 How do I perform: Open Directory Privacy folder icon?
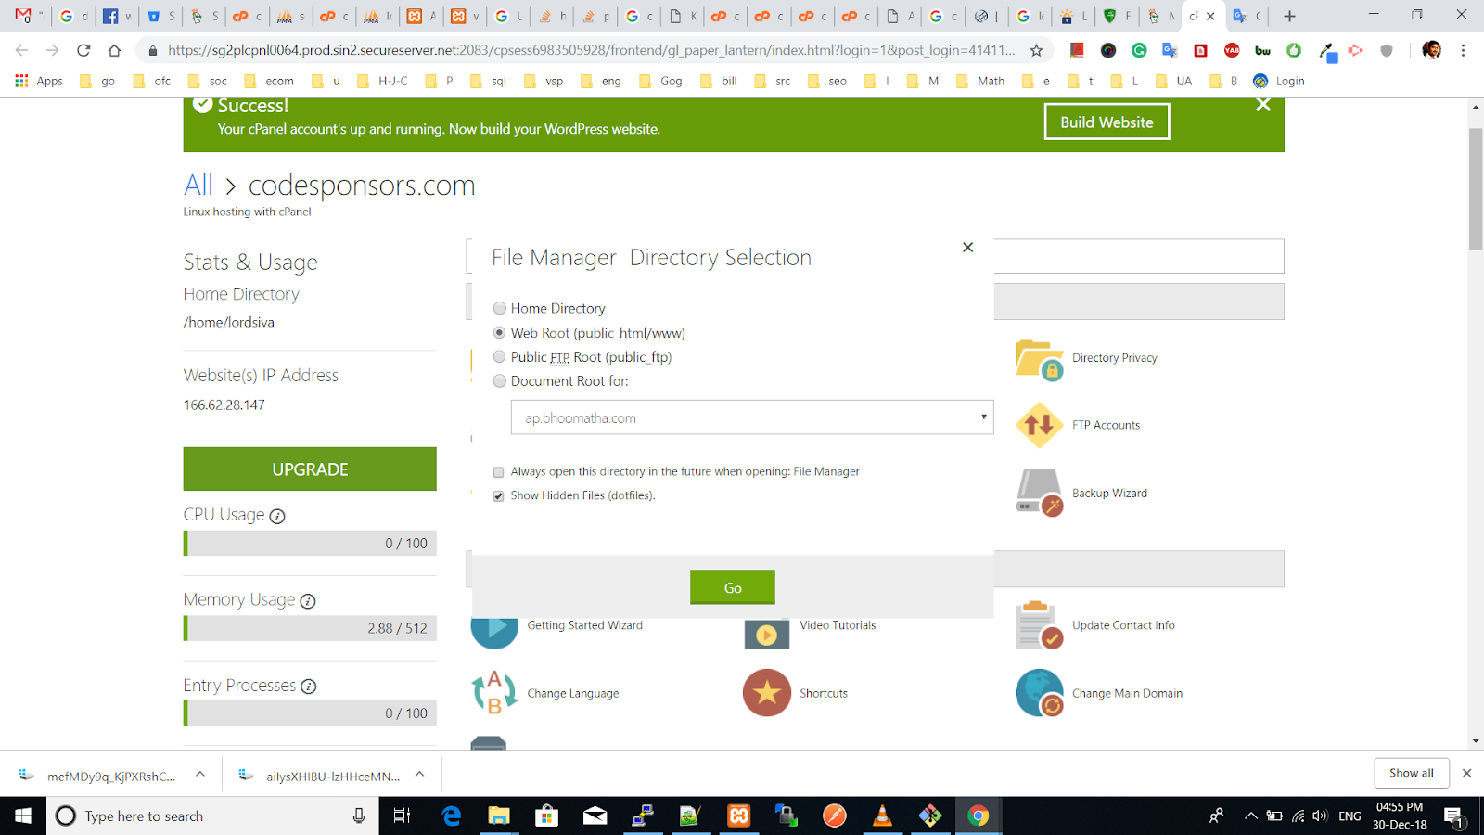pos(1039,359)
